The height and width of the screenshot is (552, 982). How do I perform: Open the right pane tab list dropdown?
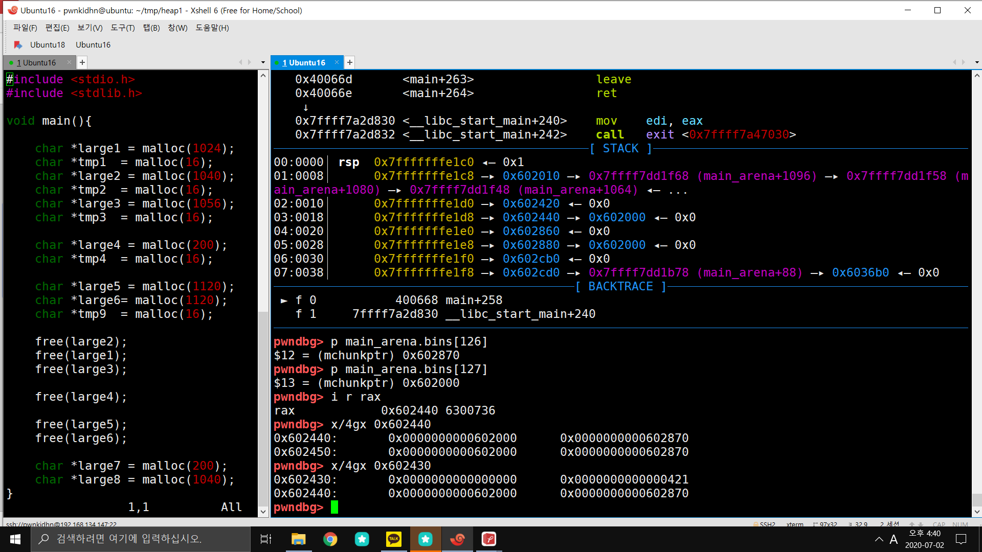click(977, 62)
